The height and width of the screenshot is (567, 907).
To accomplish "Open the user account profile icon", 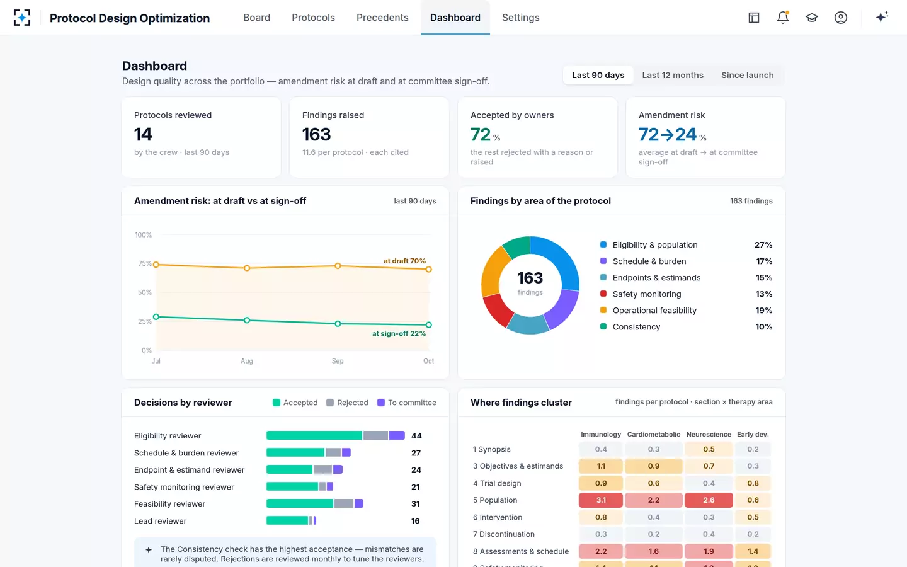I will click(841, 18).
